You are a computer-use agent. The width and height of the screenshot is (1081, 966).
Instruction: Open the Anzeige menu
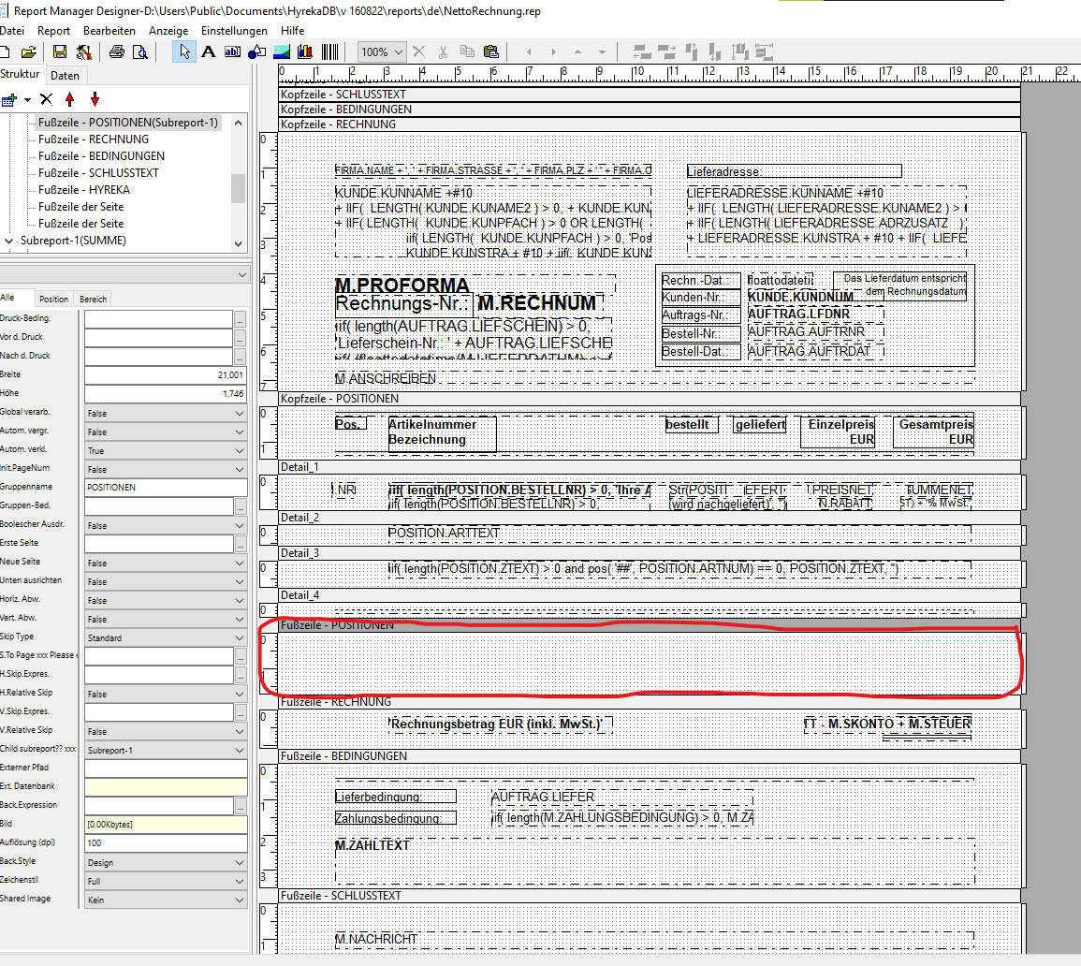pyautogui.click(x=168, y=30)
